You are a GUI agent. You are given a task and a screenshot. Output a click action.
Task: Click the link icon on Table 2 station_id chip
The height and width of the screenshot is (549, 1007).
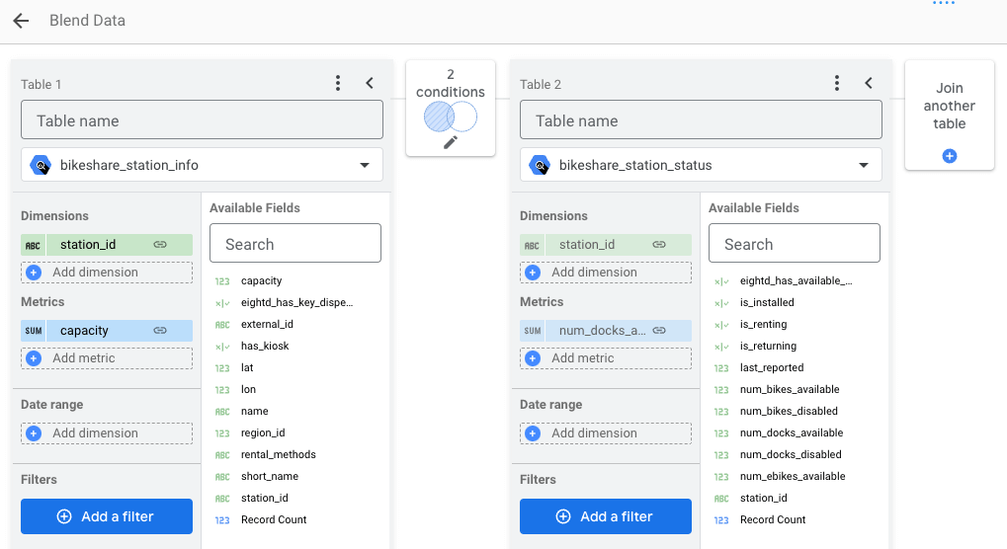[659, 244]
